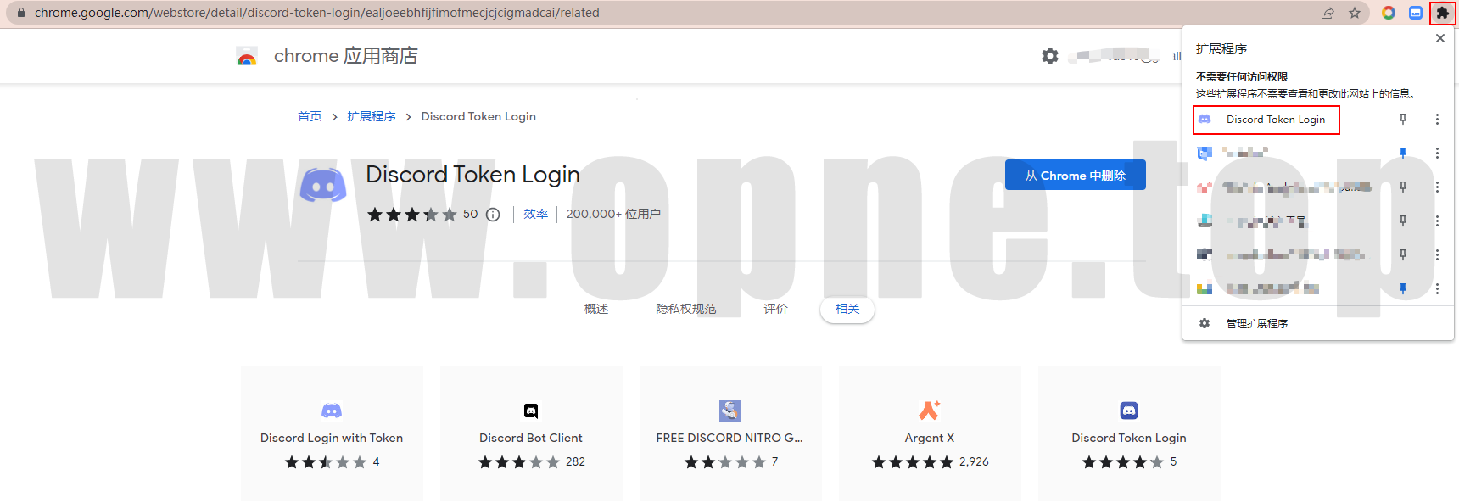Viewport: 1459px width, 503px height.
Task: Switch to the 概述 tab
Action: (x=596, y=309)
